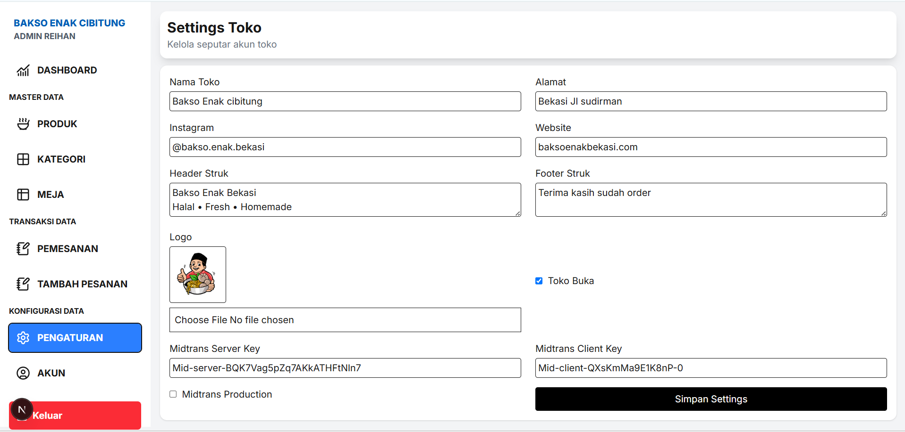Click the BAKSO ENAK CIBITUNG brand title

pos(69,23)
